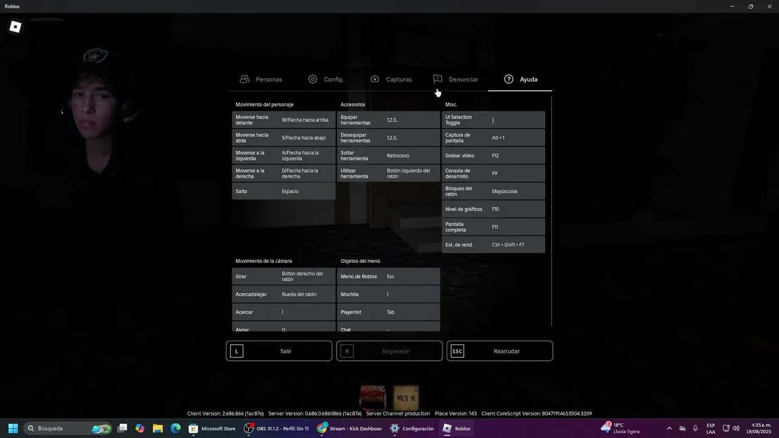This screenshot has width=779, height=438.
Task: Click the Mochila row
Action: pos(388,294)
